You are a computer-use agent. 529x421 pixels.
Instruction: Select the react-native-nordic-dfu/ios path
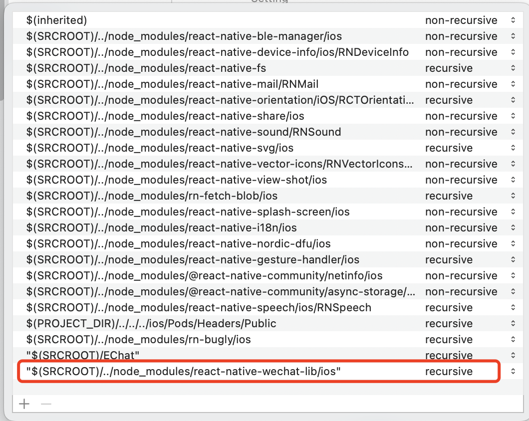pyautogui.click(x=179, y=244)
